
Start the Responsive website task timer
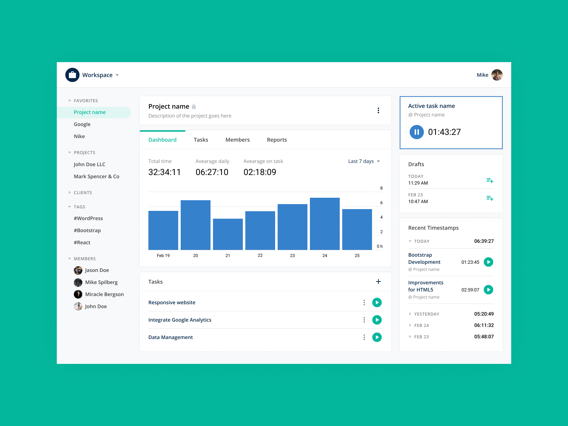coord(377,302)
